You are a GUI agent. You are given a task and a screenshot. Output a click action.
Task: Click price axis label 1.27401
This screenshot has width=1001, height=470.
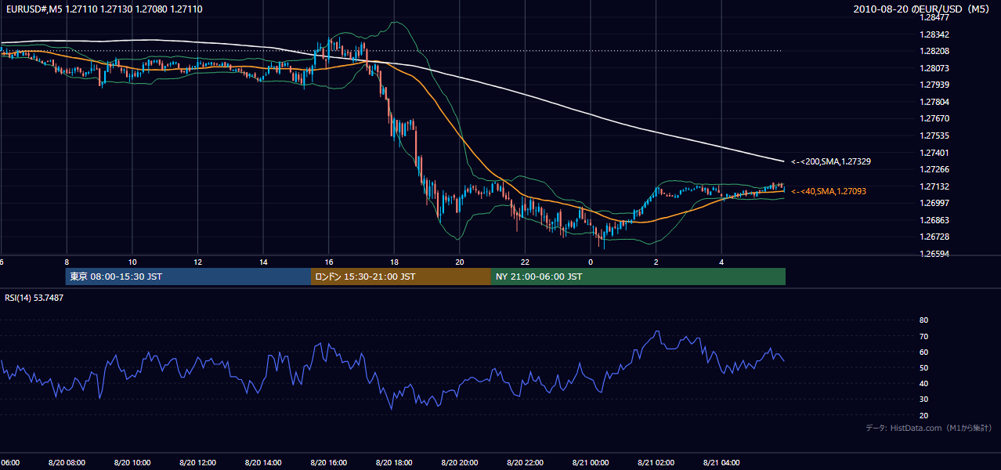pos(934,153)
